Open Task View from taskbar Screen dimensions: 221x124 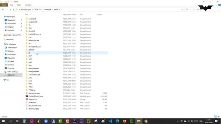[x=17, y=121]
